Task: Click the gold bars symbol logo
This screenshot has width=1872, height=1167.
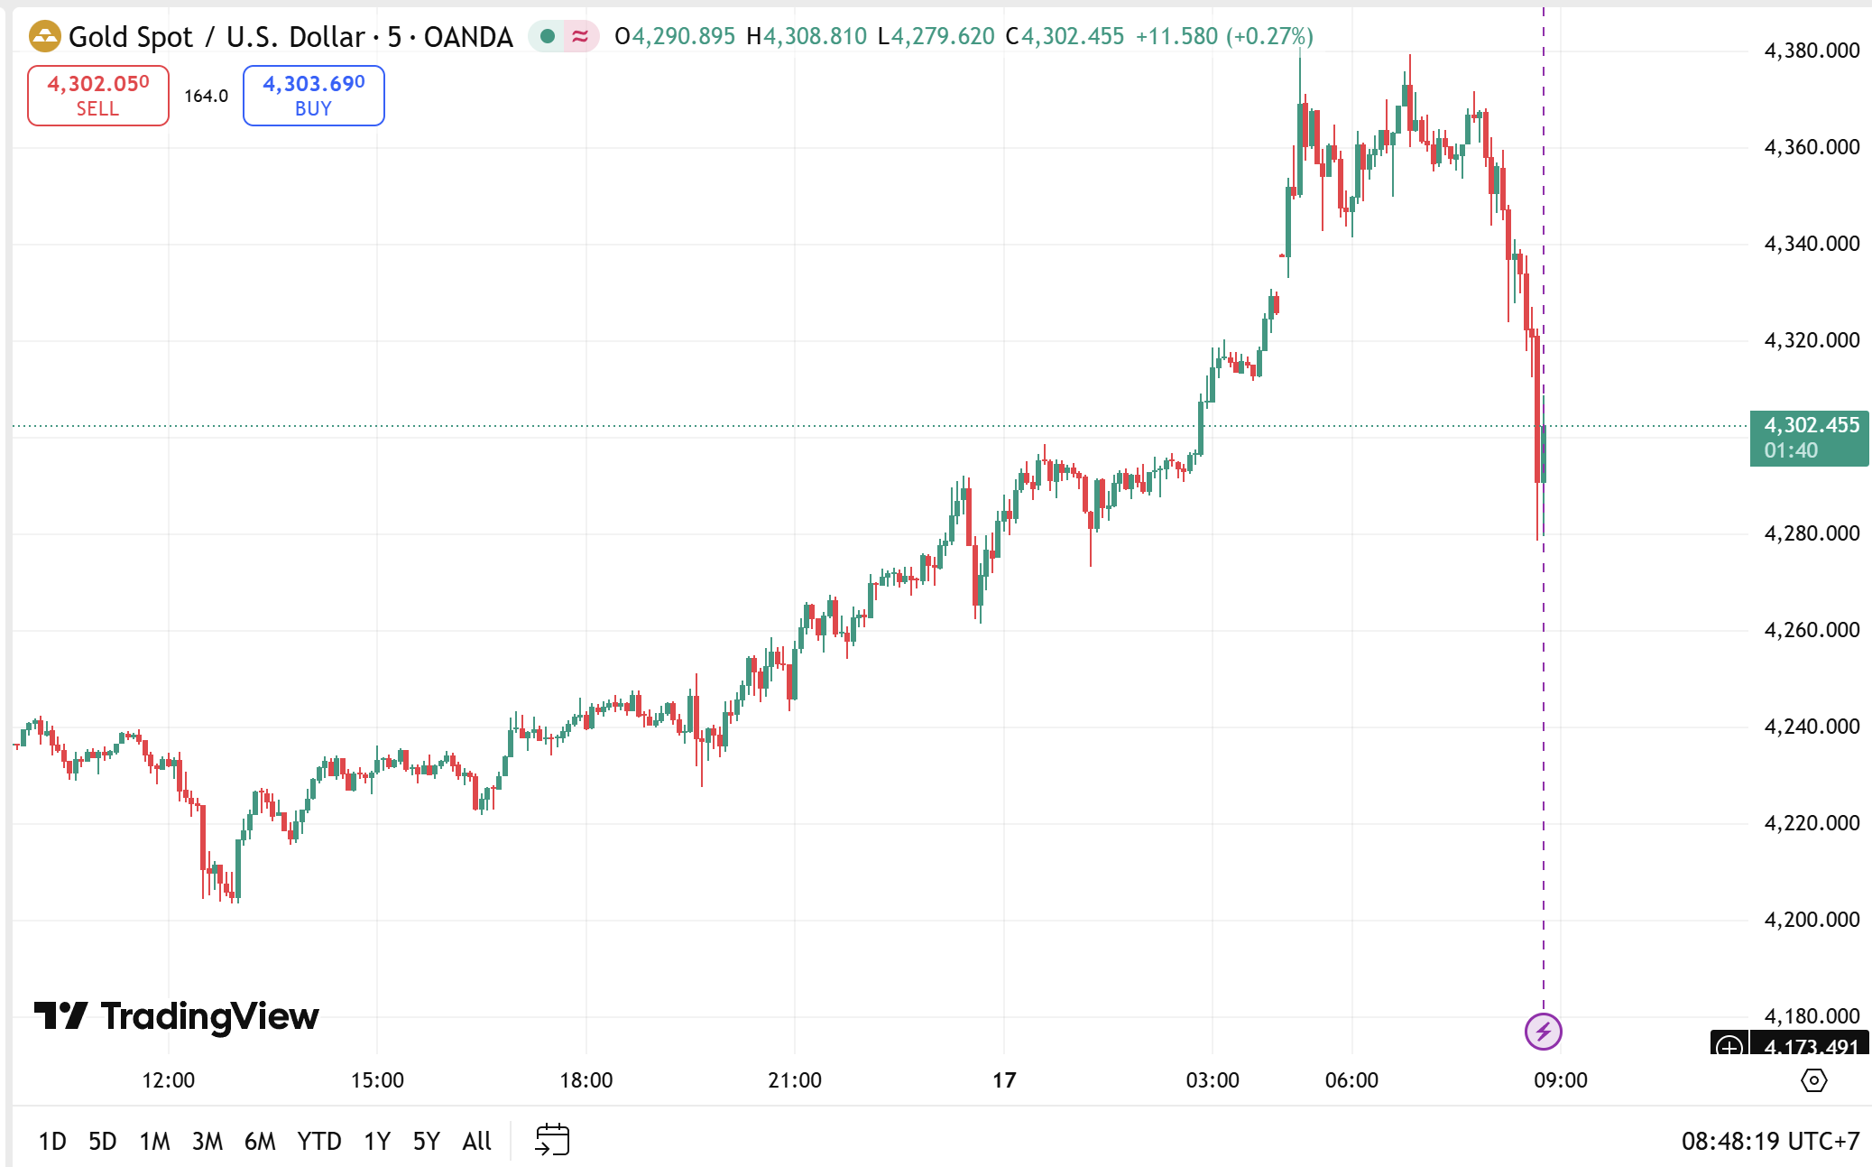Action: pyautogui.click(x=44, y=37)
